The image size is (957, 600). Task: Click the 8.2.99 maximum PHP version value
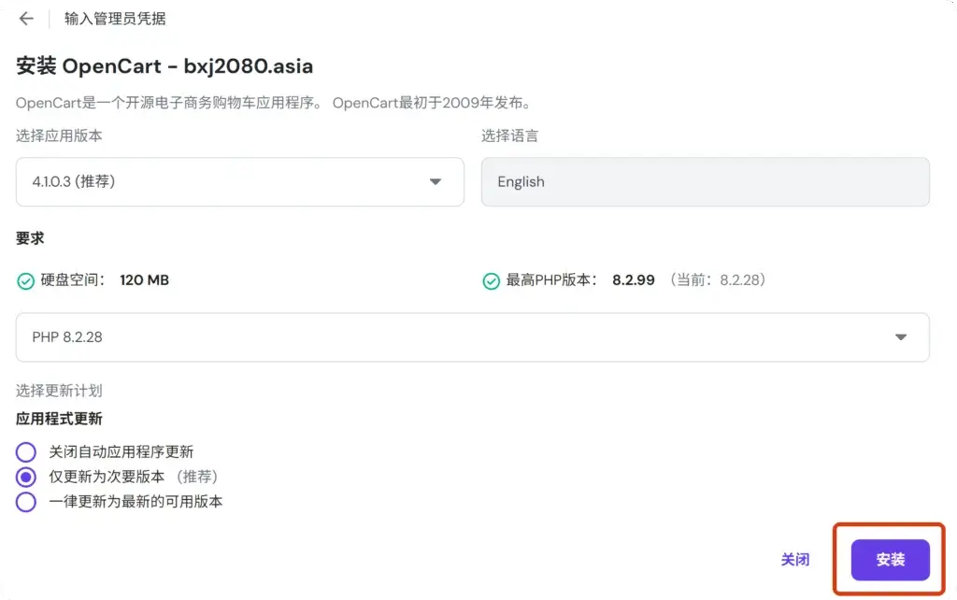coord(633,280)
